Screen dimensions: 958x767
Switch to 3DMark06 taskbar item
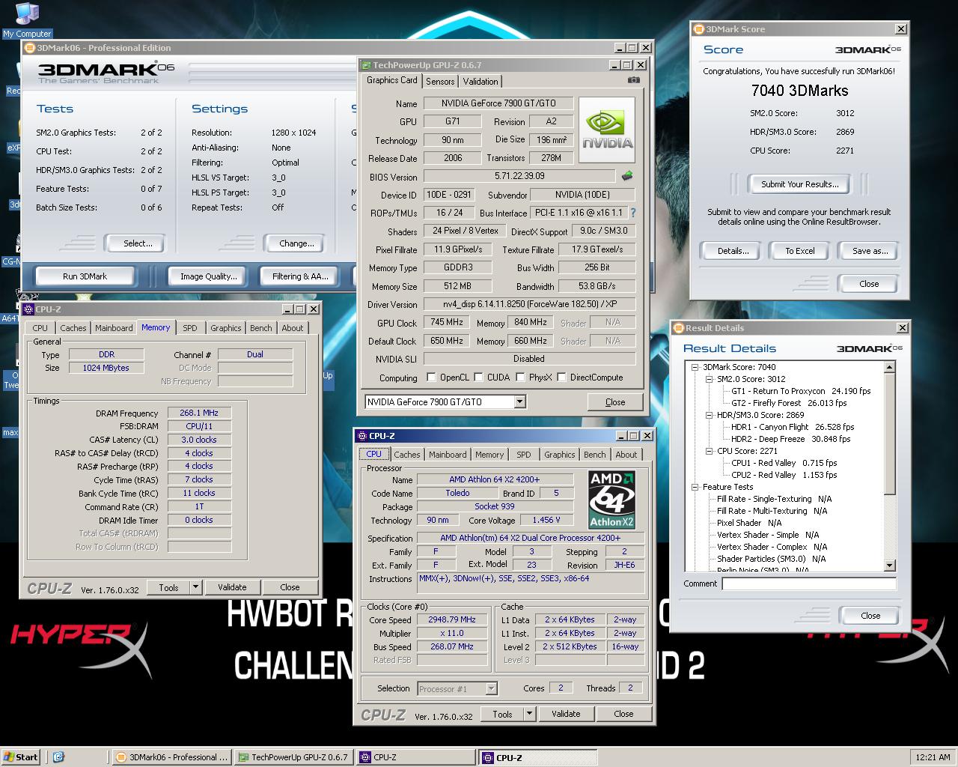click(x=171, y=757)
